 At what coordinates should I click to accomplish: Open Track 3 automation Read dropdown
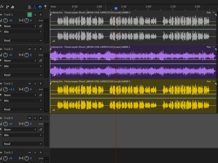pos(22,109)
